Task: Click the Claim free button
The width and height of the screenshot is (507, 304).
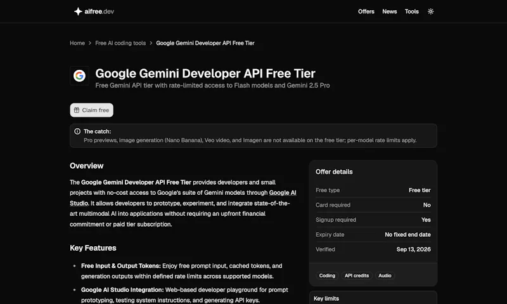Action: pos(91,110)
